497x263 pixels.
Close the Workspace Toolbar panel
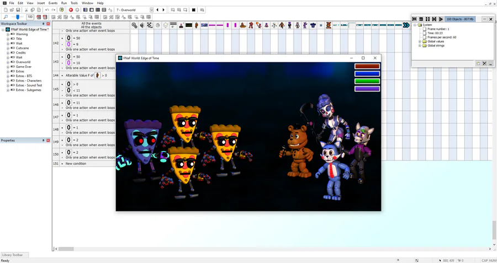48,24
